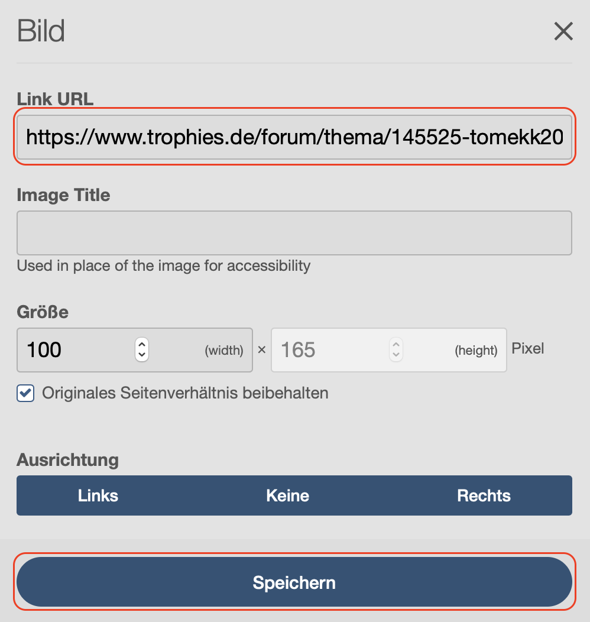Image resolution: width=590 pixels, height=622 pixels.
Task: Choose Keine alignment
Action: pos(288,495)
